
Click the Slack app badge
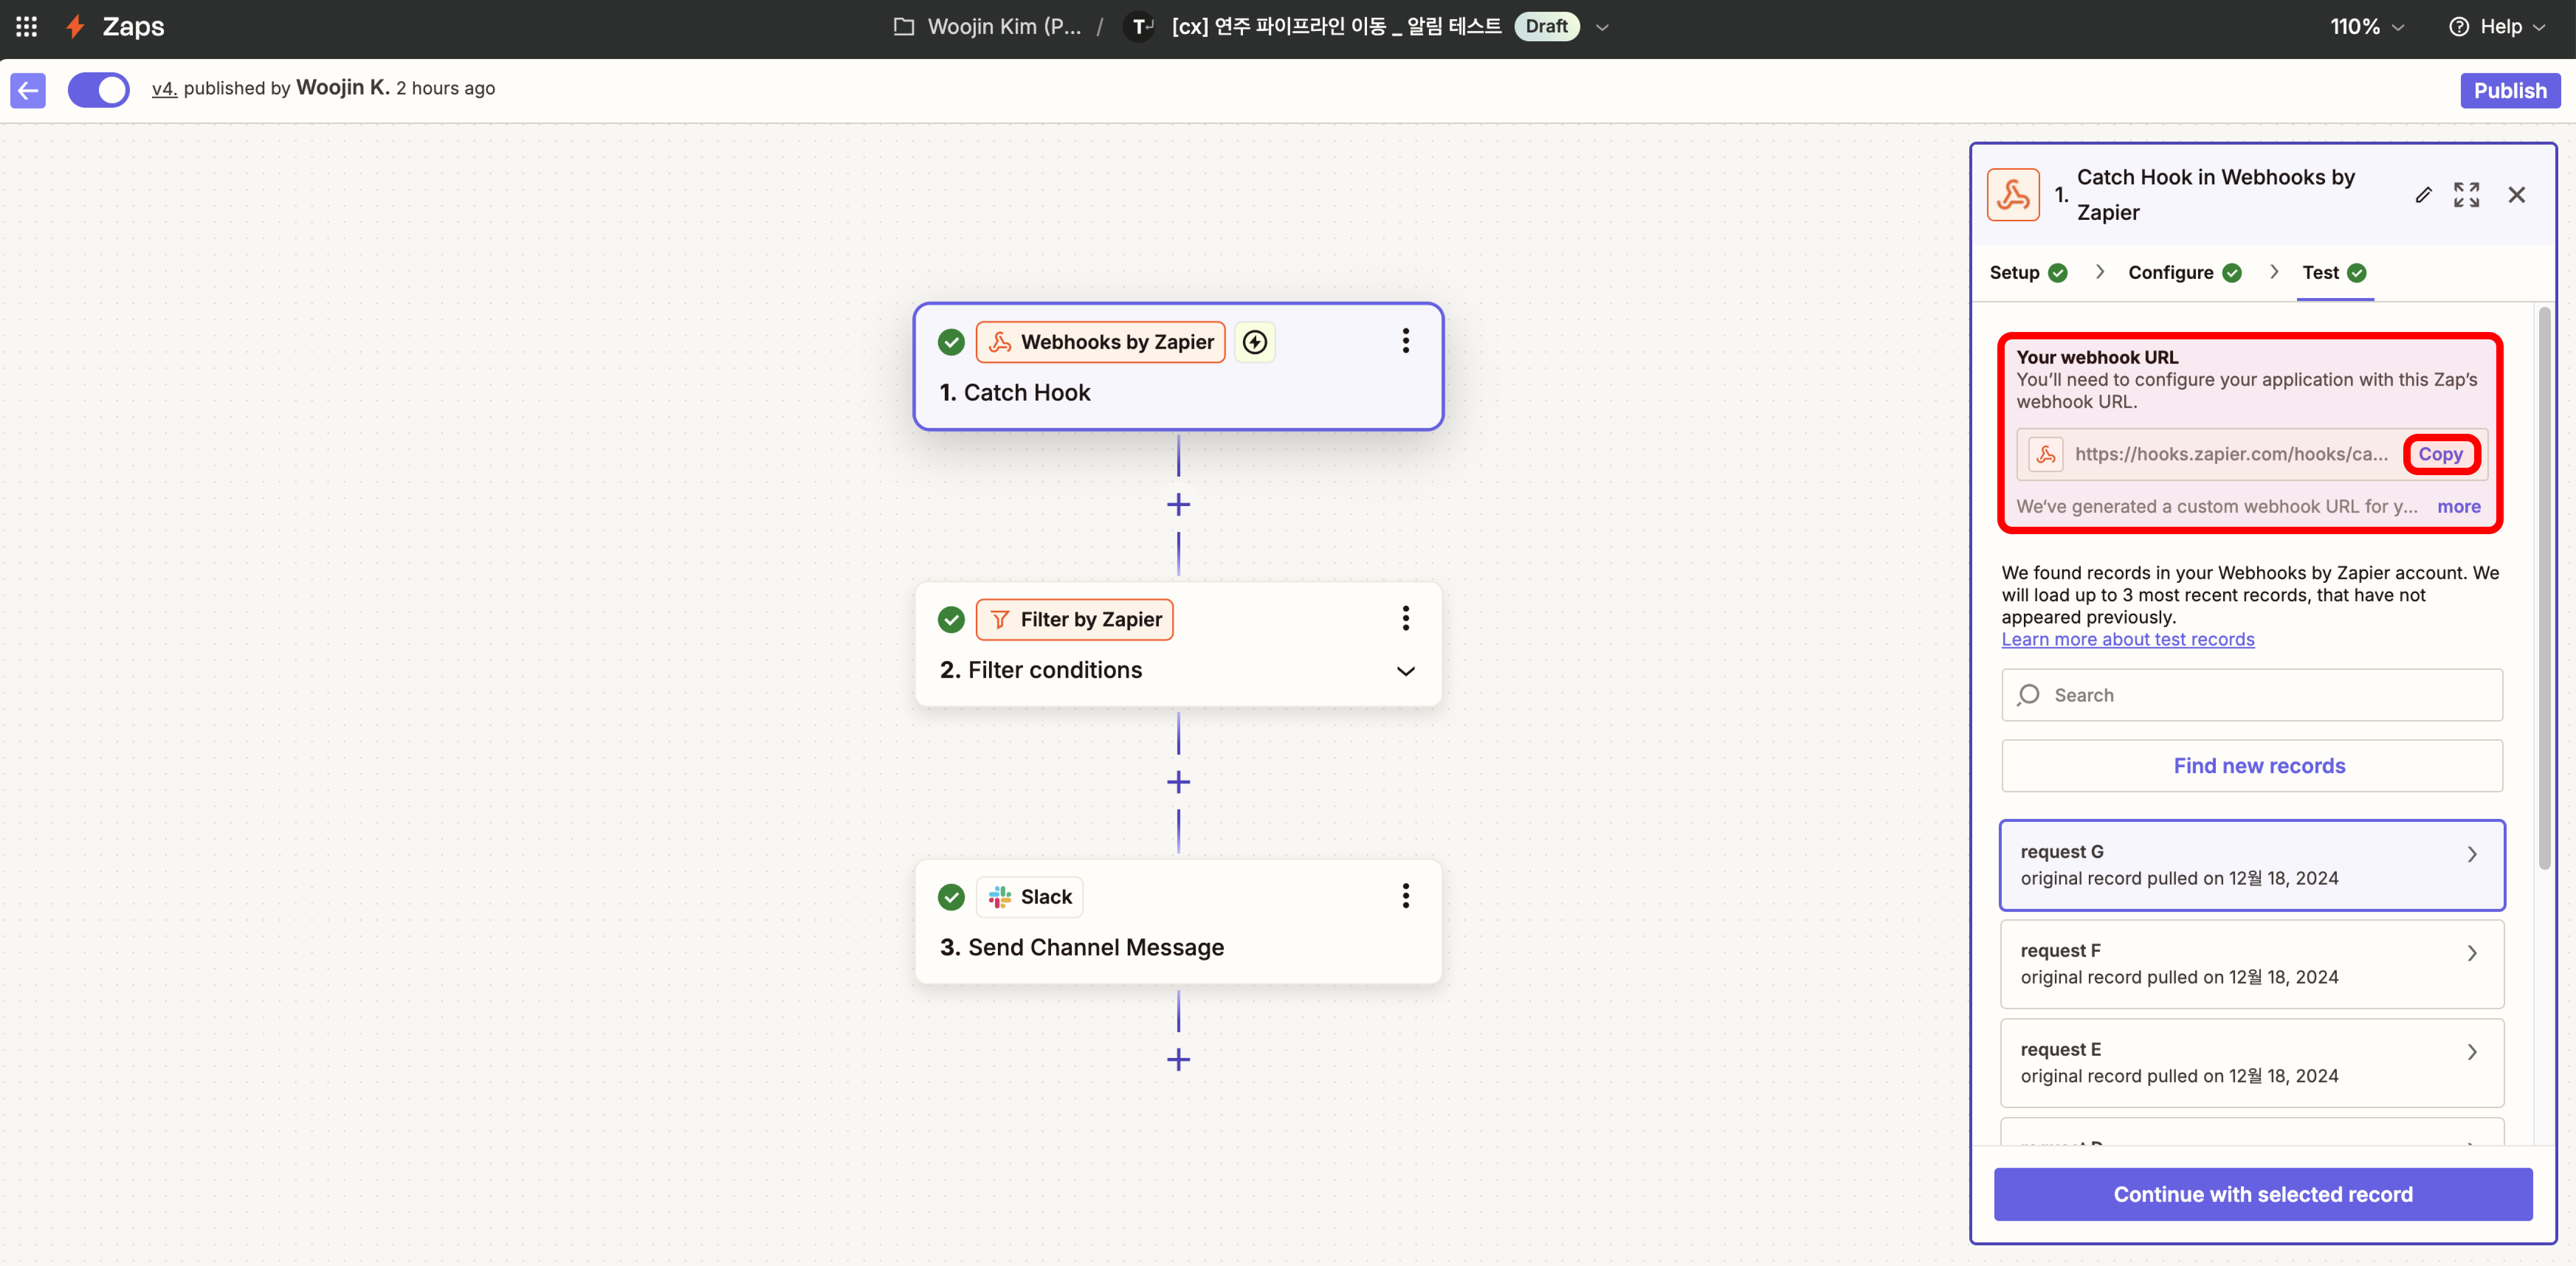1029,897
